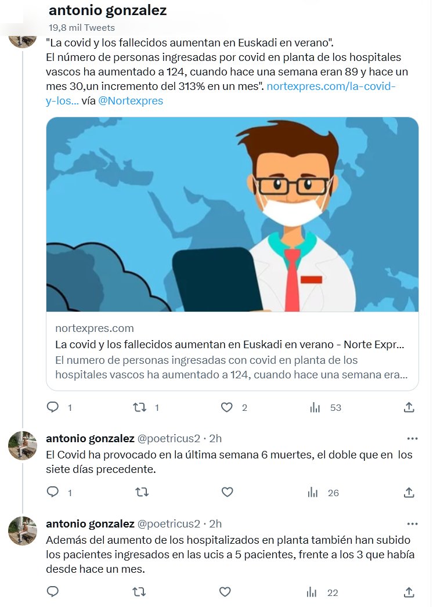This screenshot has height=607, width=433.
Task: Open more options on the ucis tweet
Action: tap(412, 523)
